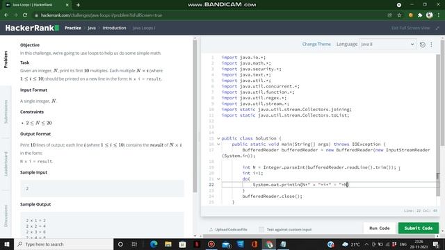This screenshot has width=445, height=250.
Task: Click Exit Full Screen View
Action: [x=410, y=28]
